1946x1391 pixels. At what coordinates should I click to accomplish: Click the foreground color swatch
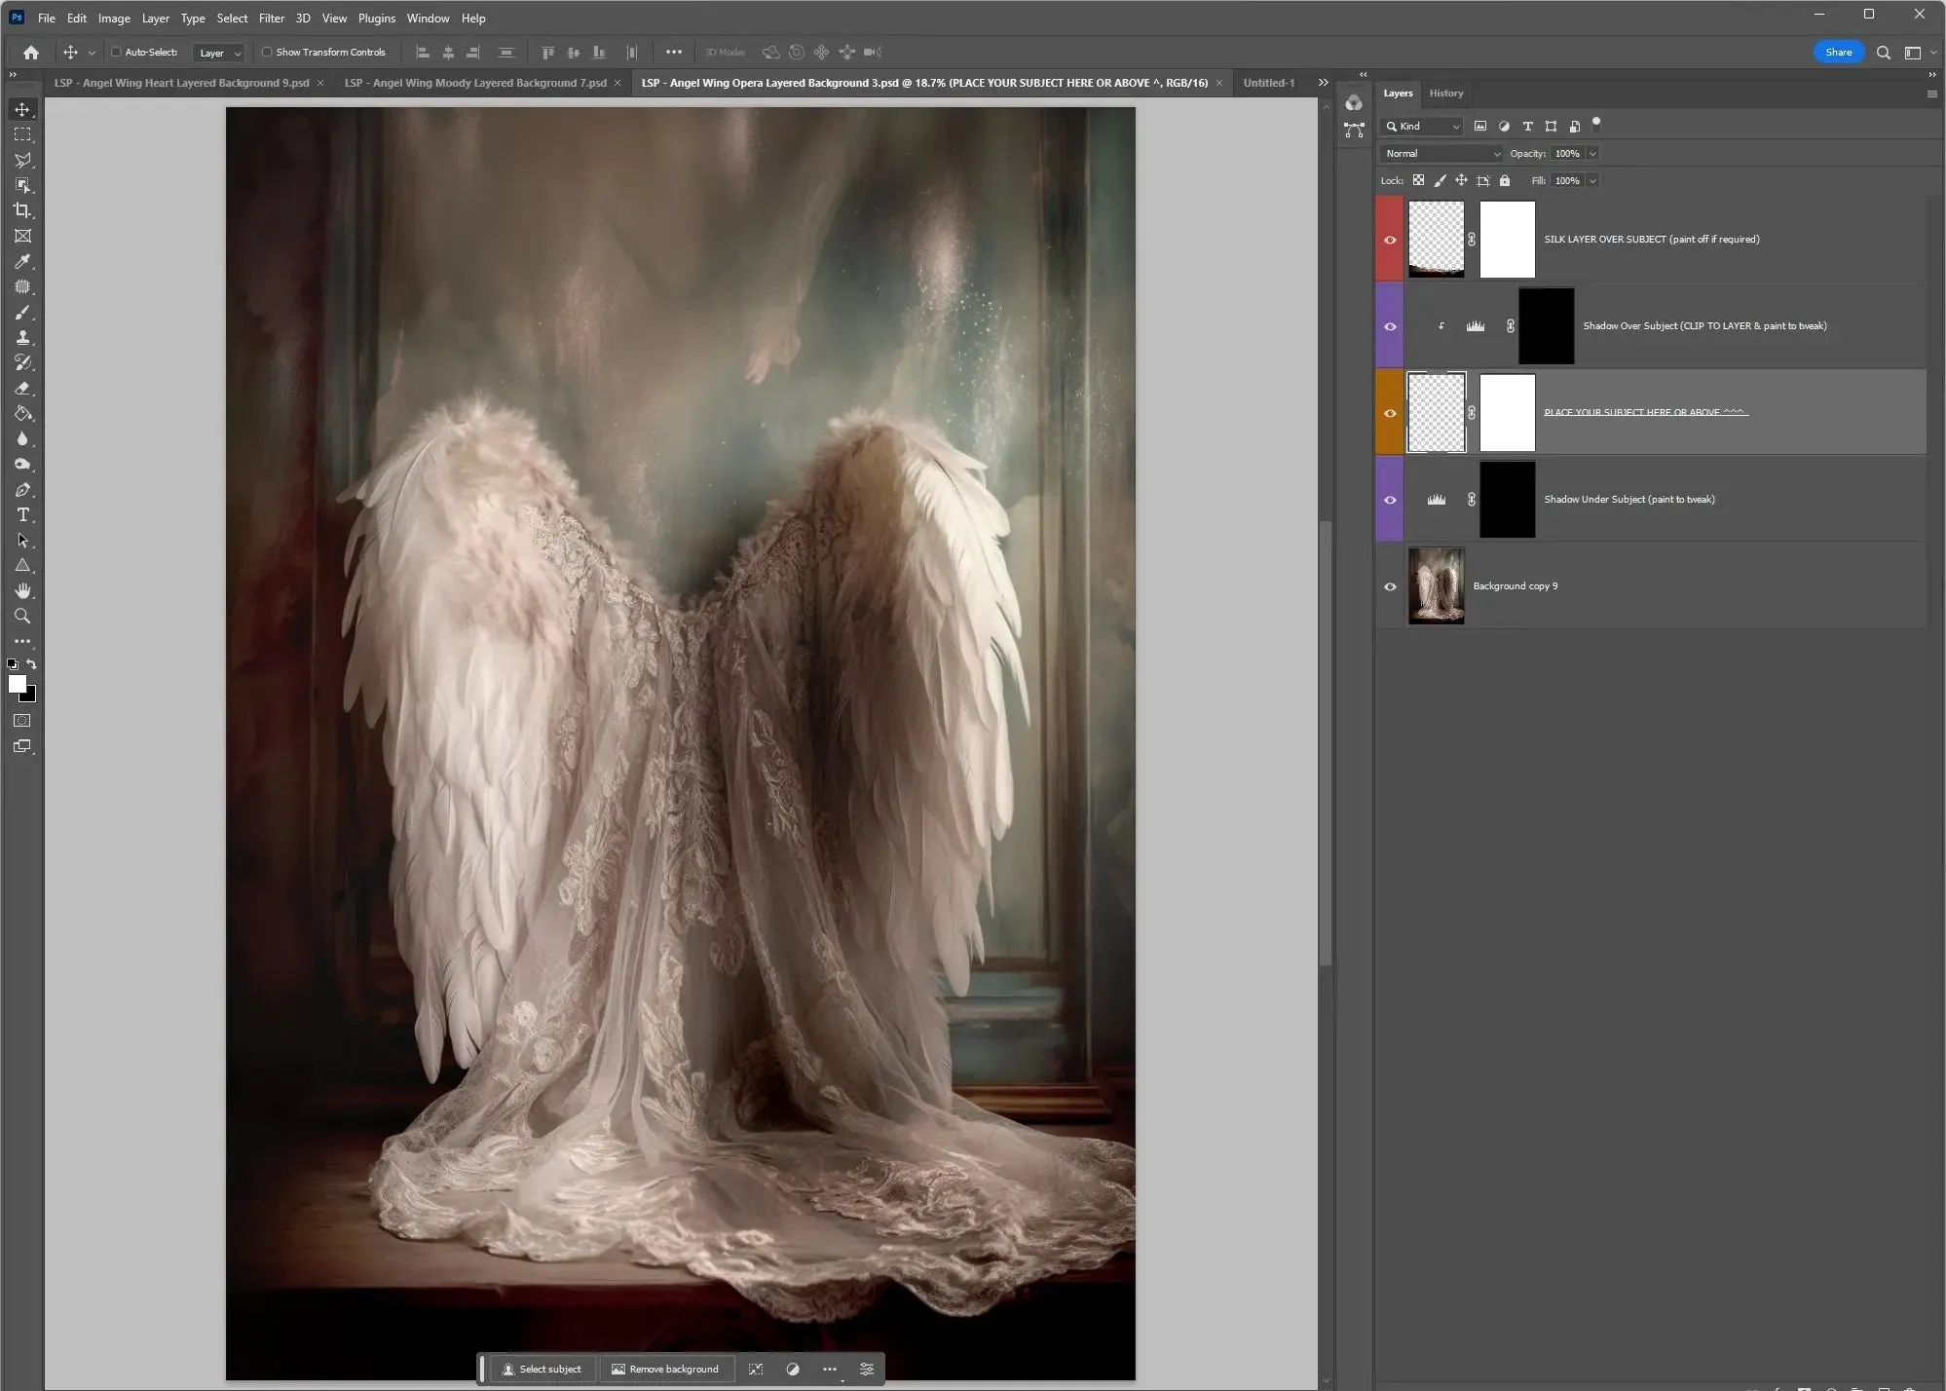[17, 684]
